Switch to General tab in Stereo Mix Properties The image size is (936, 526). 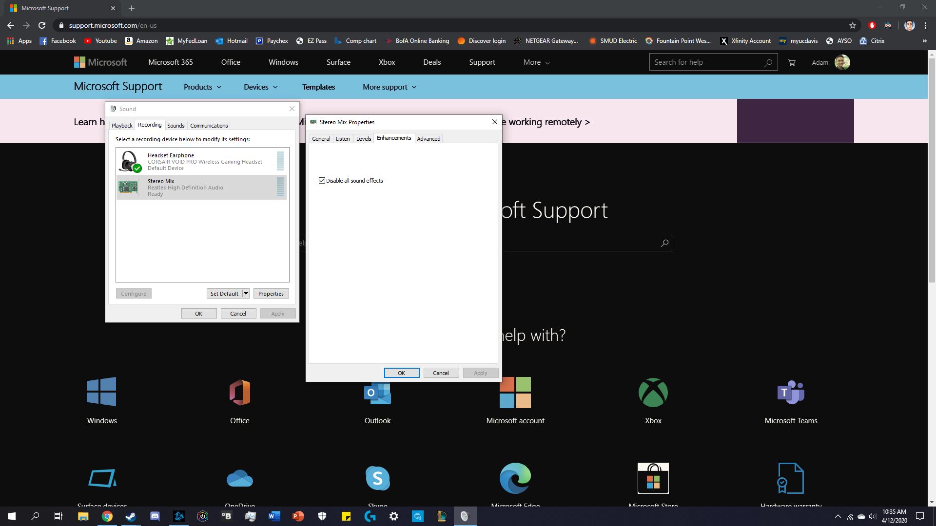point(321,139)
